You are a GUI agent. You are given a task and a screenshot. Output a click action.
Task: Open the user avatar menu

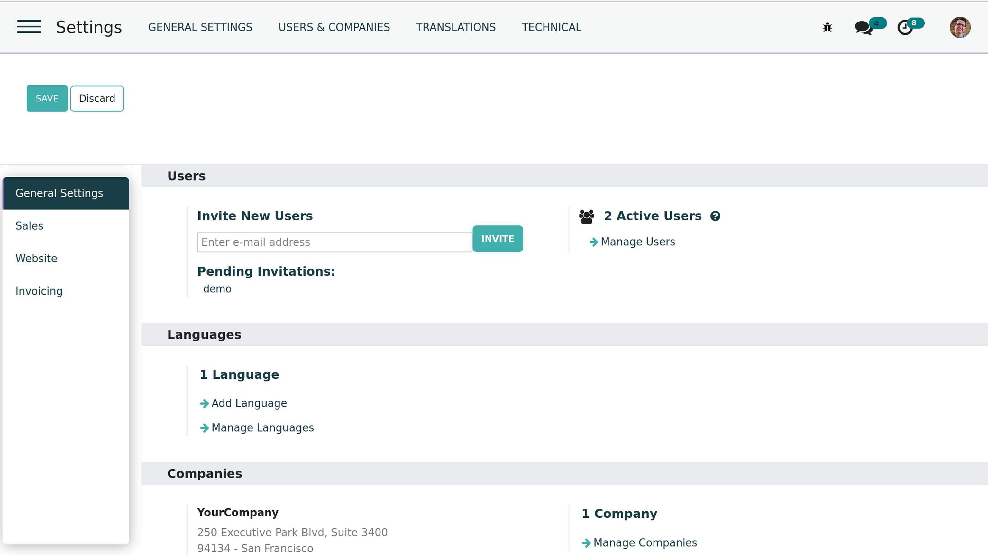click(x=960, y=28)
